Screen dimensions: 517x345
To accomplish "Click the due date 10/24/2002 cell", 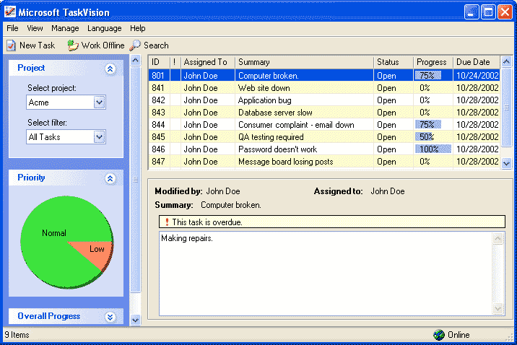I will (477, 76).
